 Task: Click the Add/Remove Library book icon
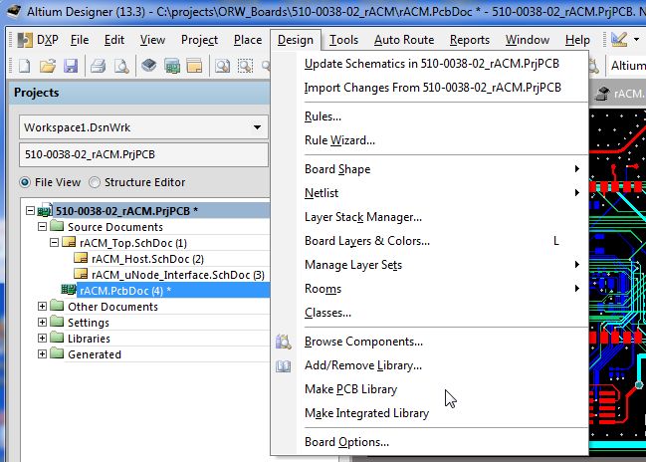pos(284,366)
